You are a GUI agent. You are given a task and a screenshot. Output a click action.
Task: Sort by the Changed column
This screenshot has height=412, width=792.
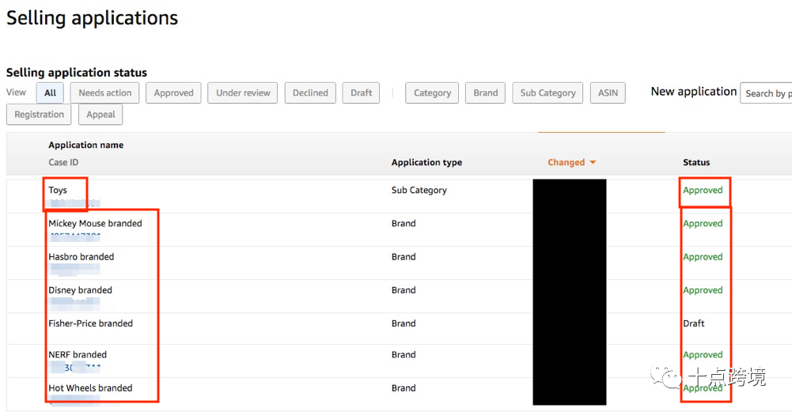pyautogui.click(x=572, y=162)
